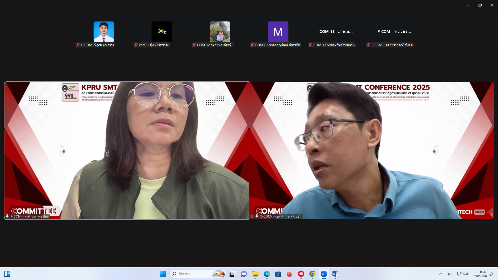498x280 pixels.
Task: Open the volume speaker tray icon
Action: click(466, 274)
